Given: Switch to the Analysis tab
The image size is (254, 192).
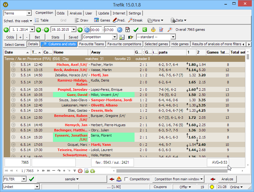Looking at the screenshot, I should pos(75,13).
